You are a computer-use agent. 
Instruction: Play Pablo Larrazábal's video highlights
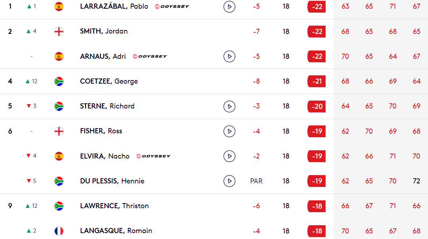click(229, 7)
